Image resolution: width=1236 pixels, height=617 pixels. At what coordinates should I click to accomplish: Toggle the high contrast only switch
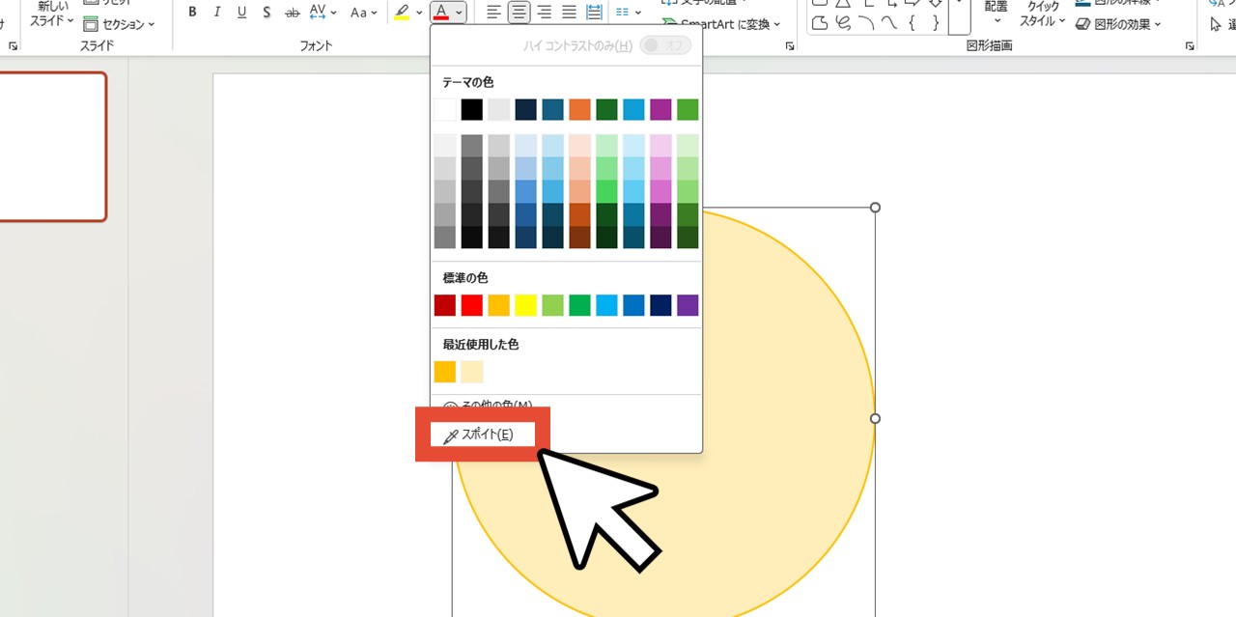(665, 45)
